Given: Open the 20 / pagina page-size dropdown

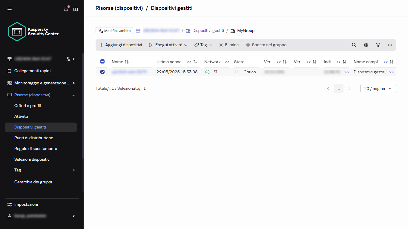Looking at the screenshot, I should coord(378,89).
